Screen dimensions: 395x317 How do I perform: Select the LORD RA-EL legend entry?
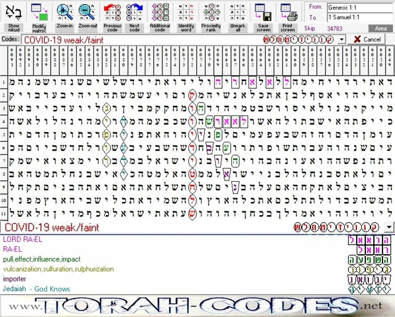[x=23, y=239]
